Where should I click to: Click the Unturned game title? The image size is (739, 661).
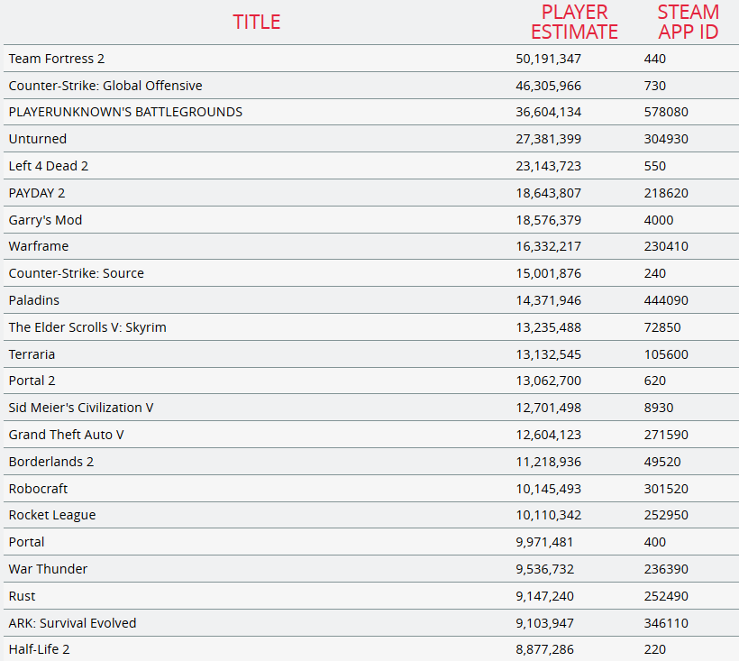[38, 139]
